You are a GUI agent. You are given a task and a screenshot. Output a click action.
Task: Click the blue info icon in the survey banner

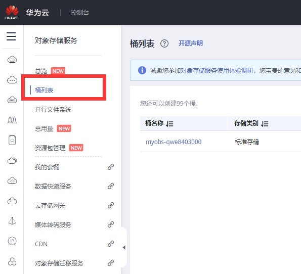(x=142, y=70)
